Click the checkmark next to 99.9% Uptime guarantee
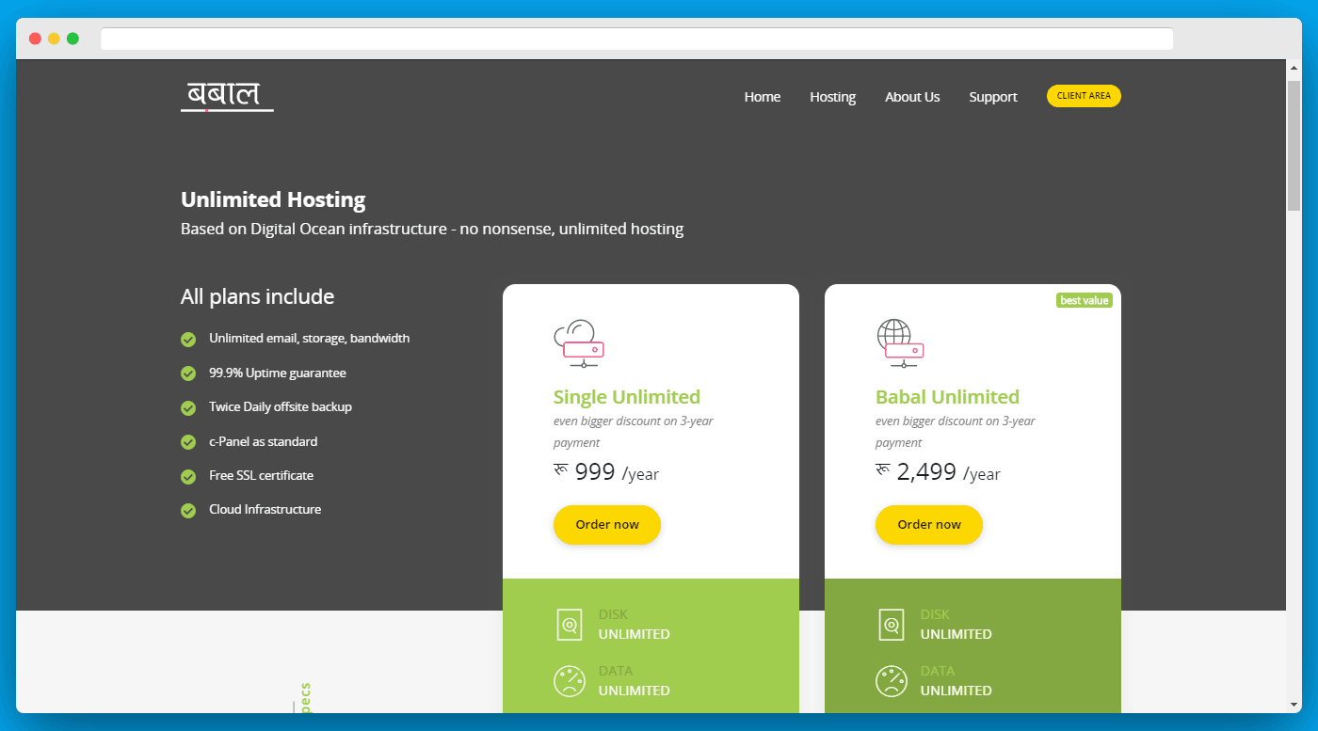 tap(188, 373)
